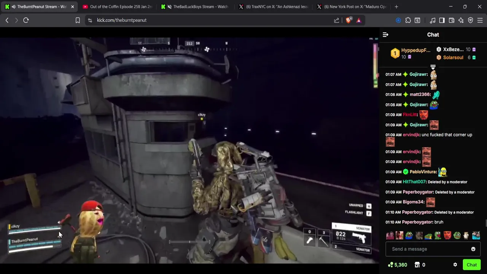Click the pause-scroll icon above the chat messages

pyautogui.click(x=433, y=67)
